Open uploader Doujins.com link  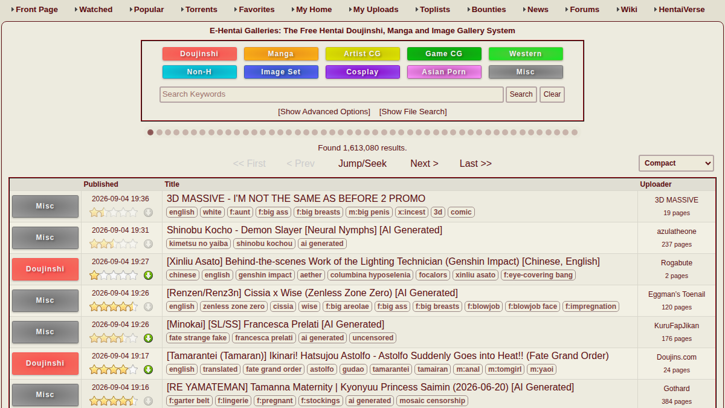tap(677, 357)
